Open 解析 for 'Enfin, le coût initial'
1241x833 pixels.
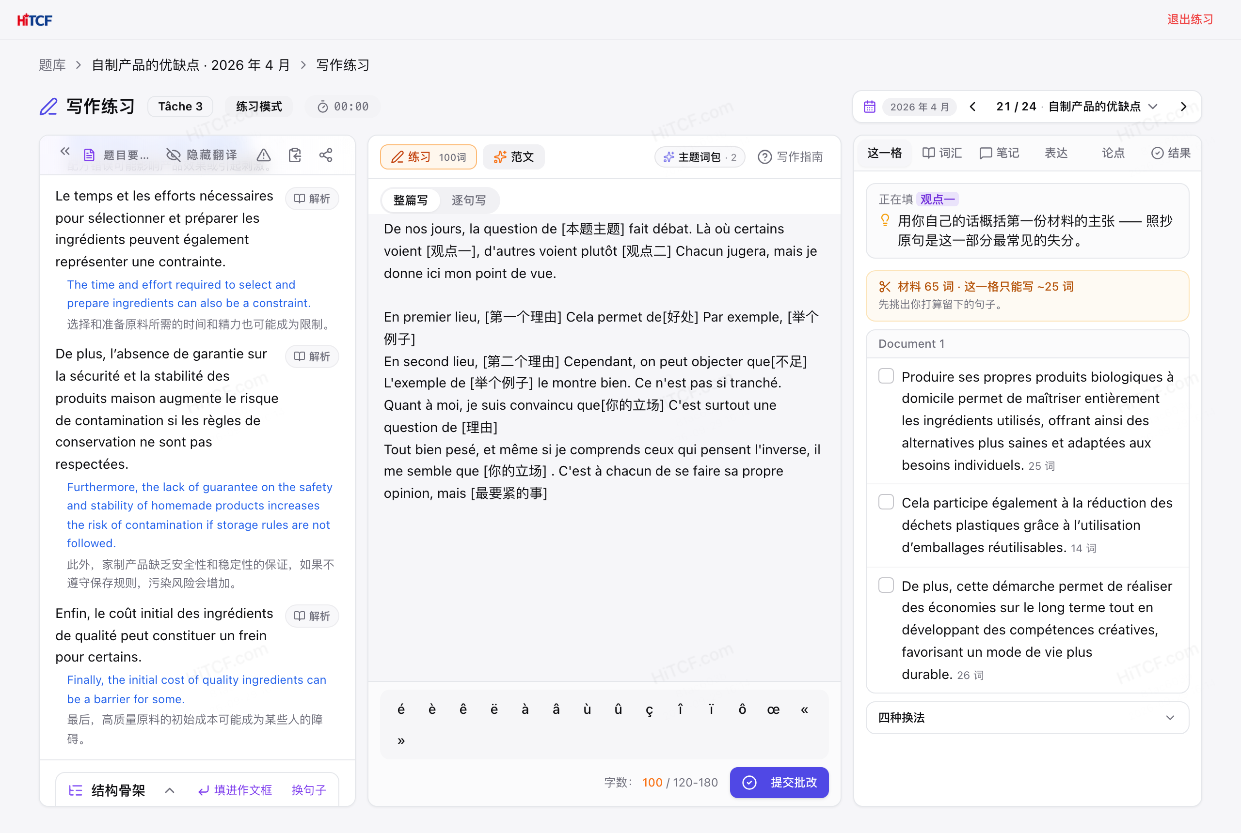[x=312, y=616]
